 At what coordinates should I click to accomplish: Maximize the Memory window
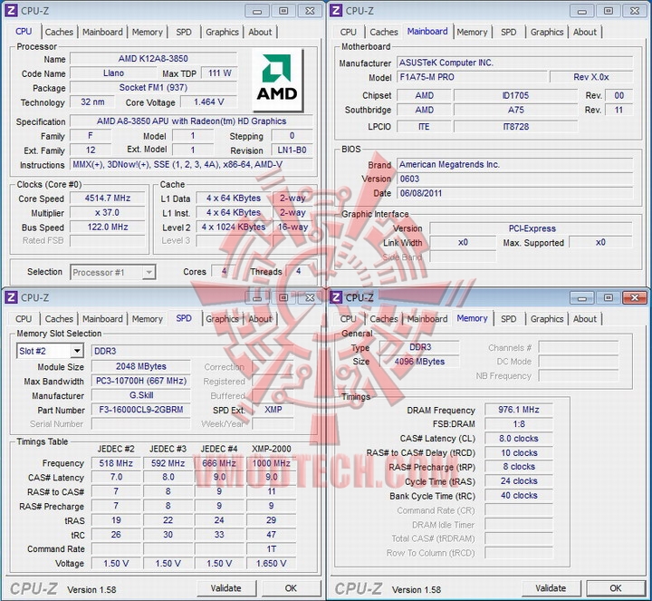tap(608, 297)
